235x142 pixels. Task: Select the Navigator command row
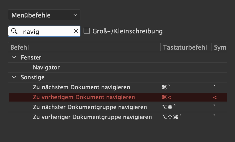click(x=46, y=68)
